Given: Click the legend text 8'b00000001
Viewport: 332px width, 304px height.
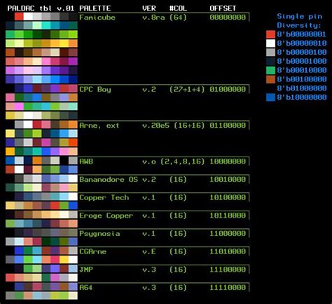Looking at the screenshot, I should (x=301, y=34).
